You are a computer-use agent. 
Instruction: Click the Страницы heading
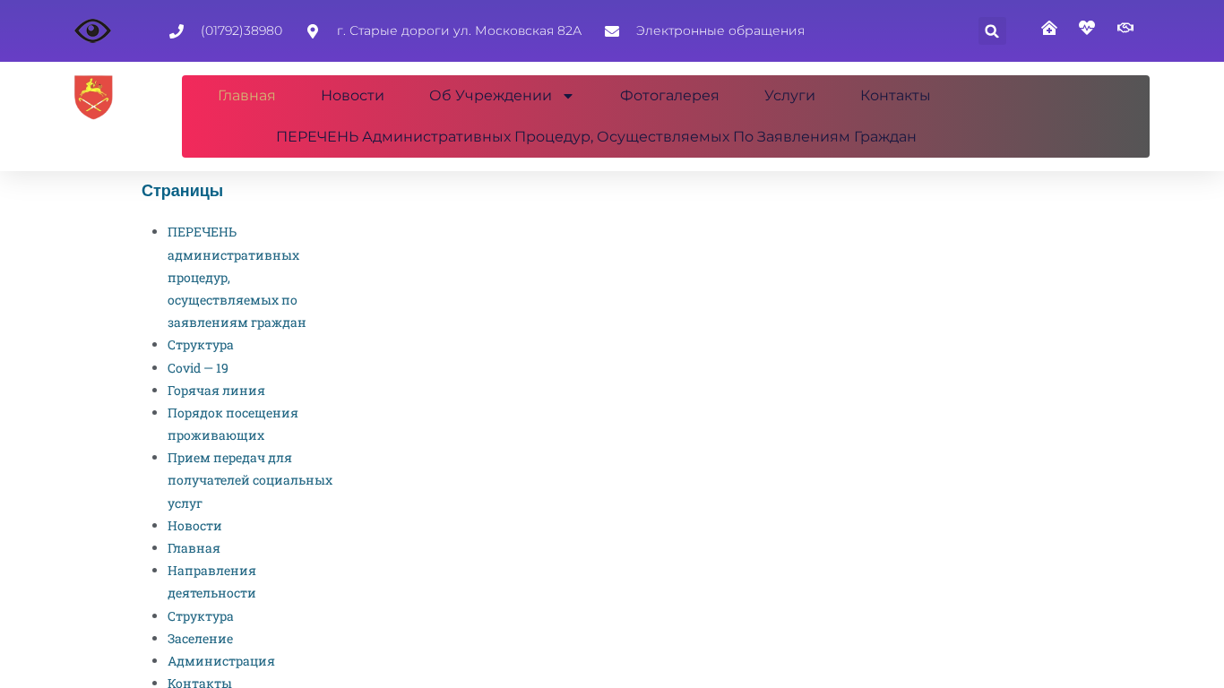pos(182,191)
